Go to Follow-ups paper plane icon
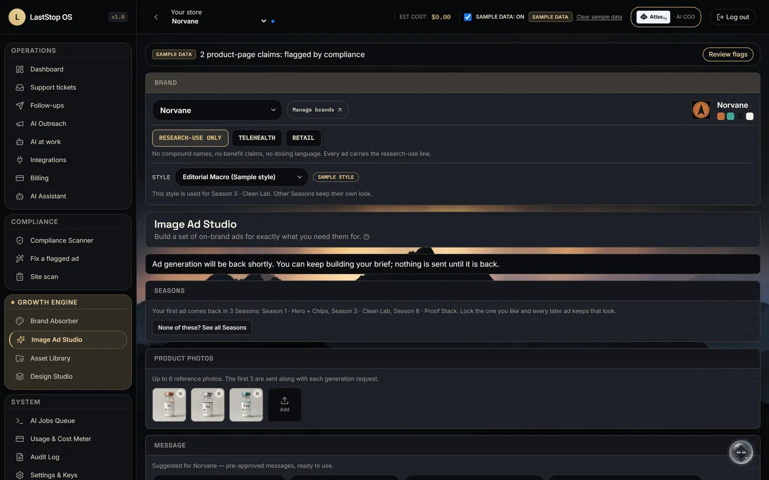Screen dimensions: 769x480 (x=20, y=106)
